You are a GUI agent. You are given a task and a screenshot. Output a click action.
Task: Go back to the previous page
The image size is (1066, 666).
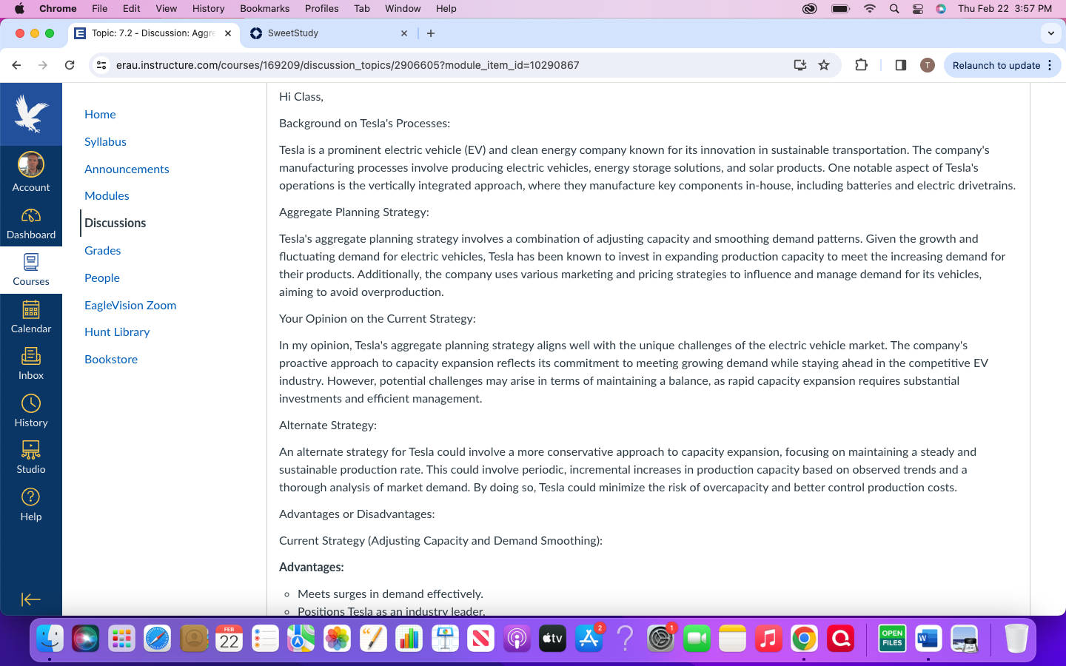pos(16,65)
